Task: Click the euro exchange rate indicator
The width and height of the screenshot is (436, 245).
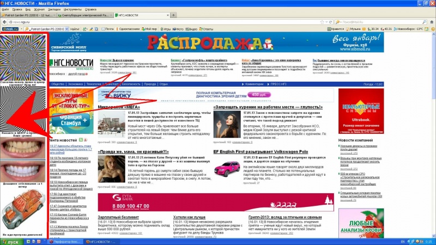Action: tap(386, 29)
